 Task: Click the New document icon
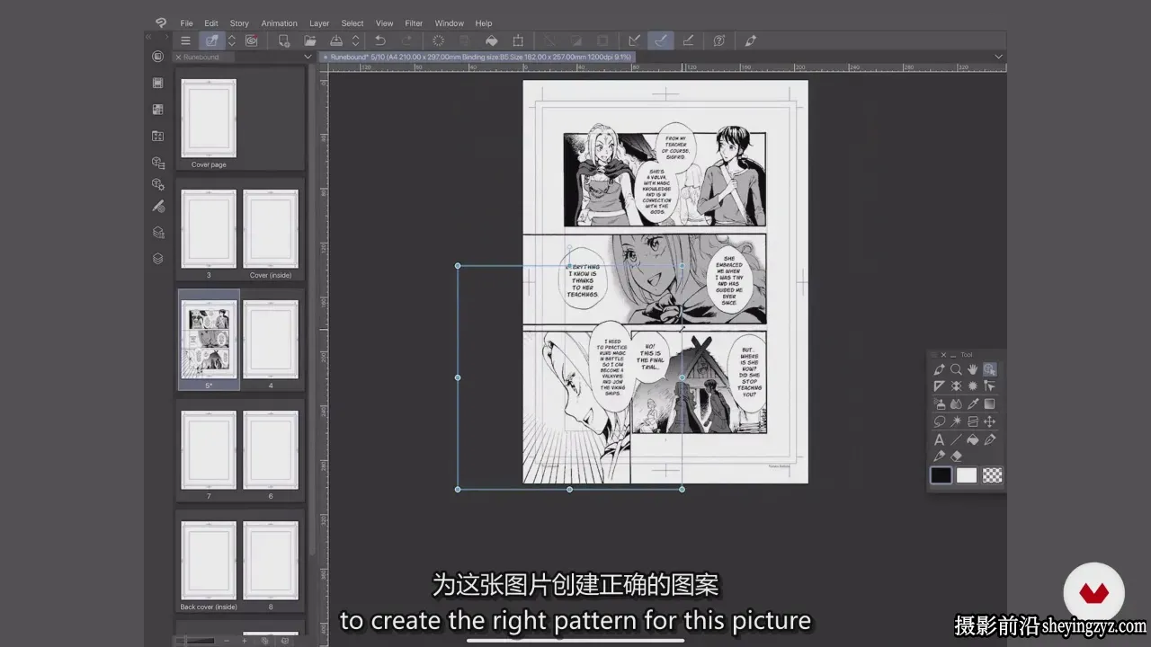point(283,40)
